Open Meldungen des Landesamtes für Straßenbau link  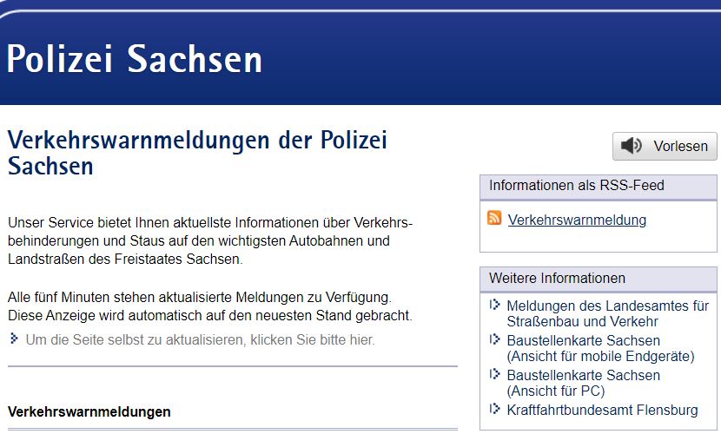607,313
